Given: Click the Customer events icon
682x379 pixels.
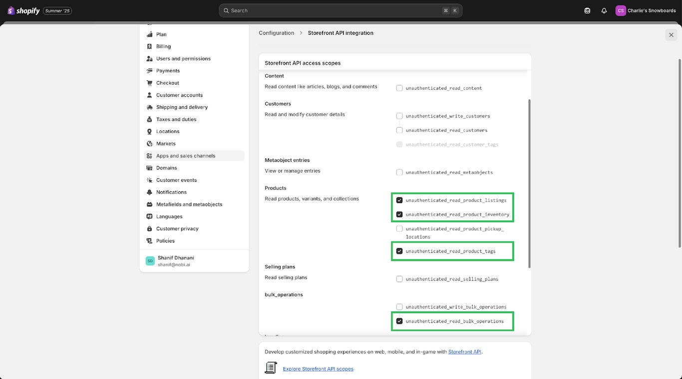Looking at the screenshot, I should coord(149,180).
